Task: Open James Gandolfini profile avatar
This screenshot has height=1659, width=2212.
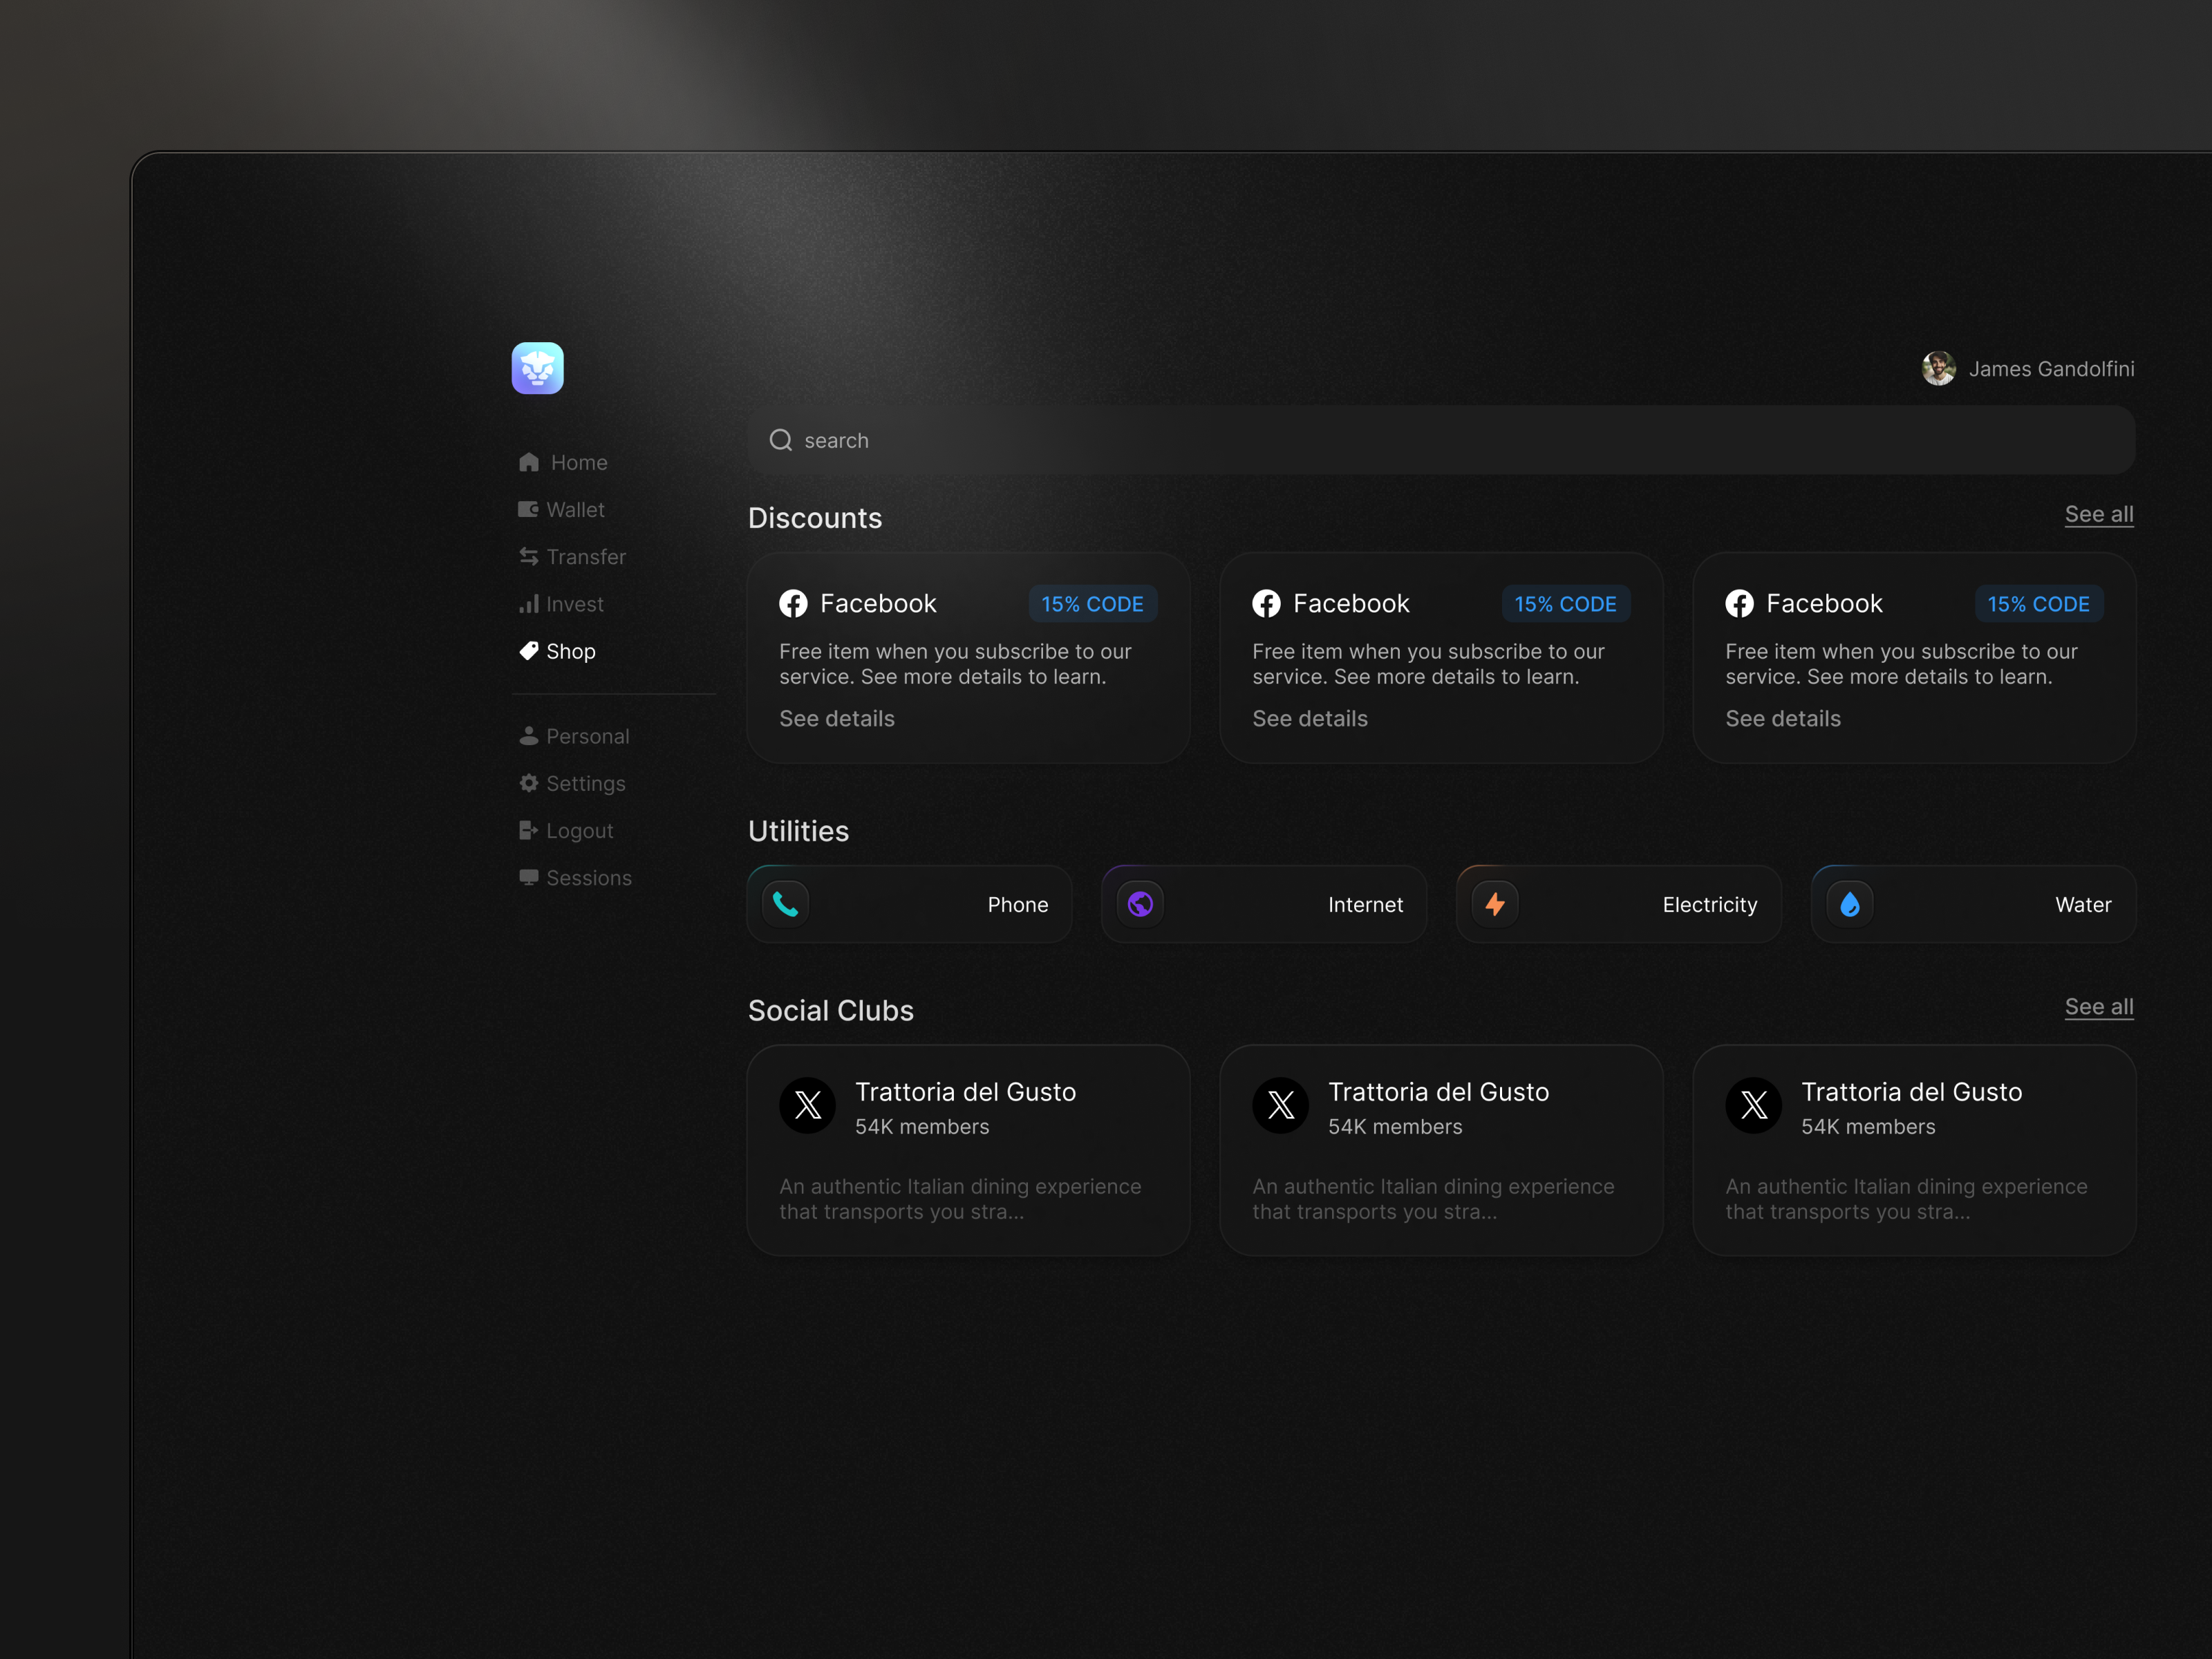Action: point(1938,368)
